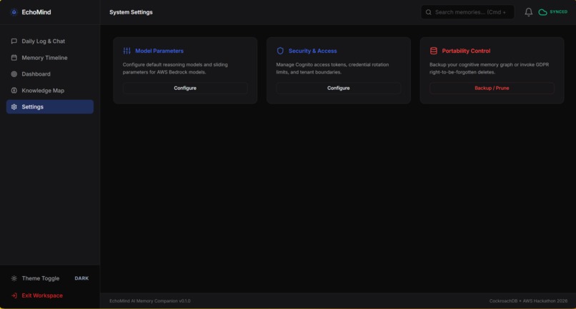The height and width of the screenshot is (309, 576).
Task: Switch theme with the DARK toggle
Action: tap(81, 278)
